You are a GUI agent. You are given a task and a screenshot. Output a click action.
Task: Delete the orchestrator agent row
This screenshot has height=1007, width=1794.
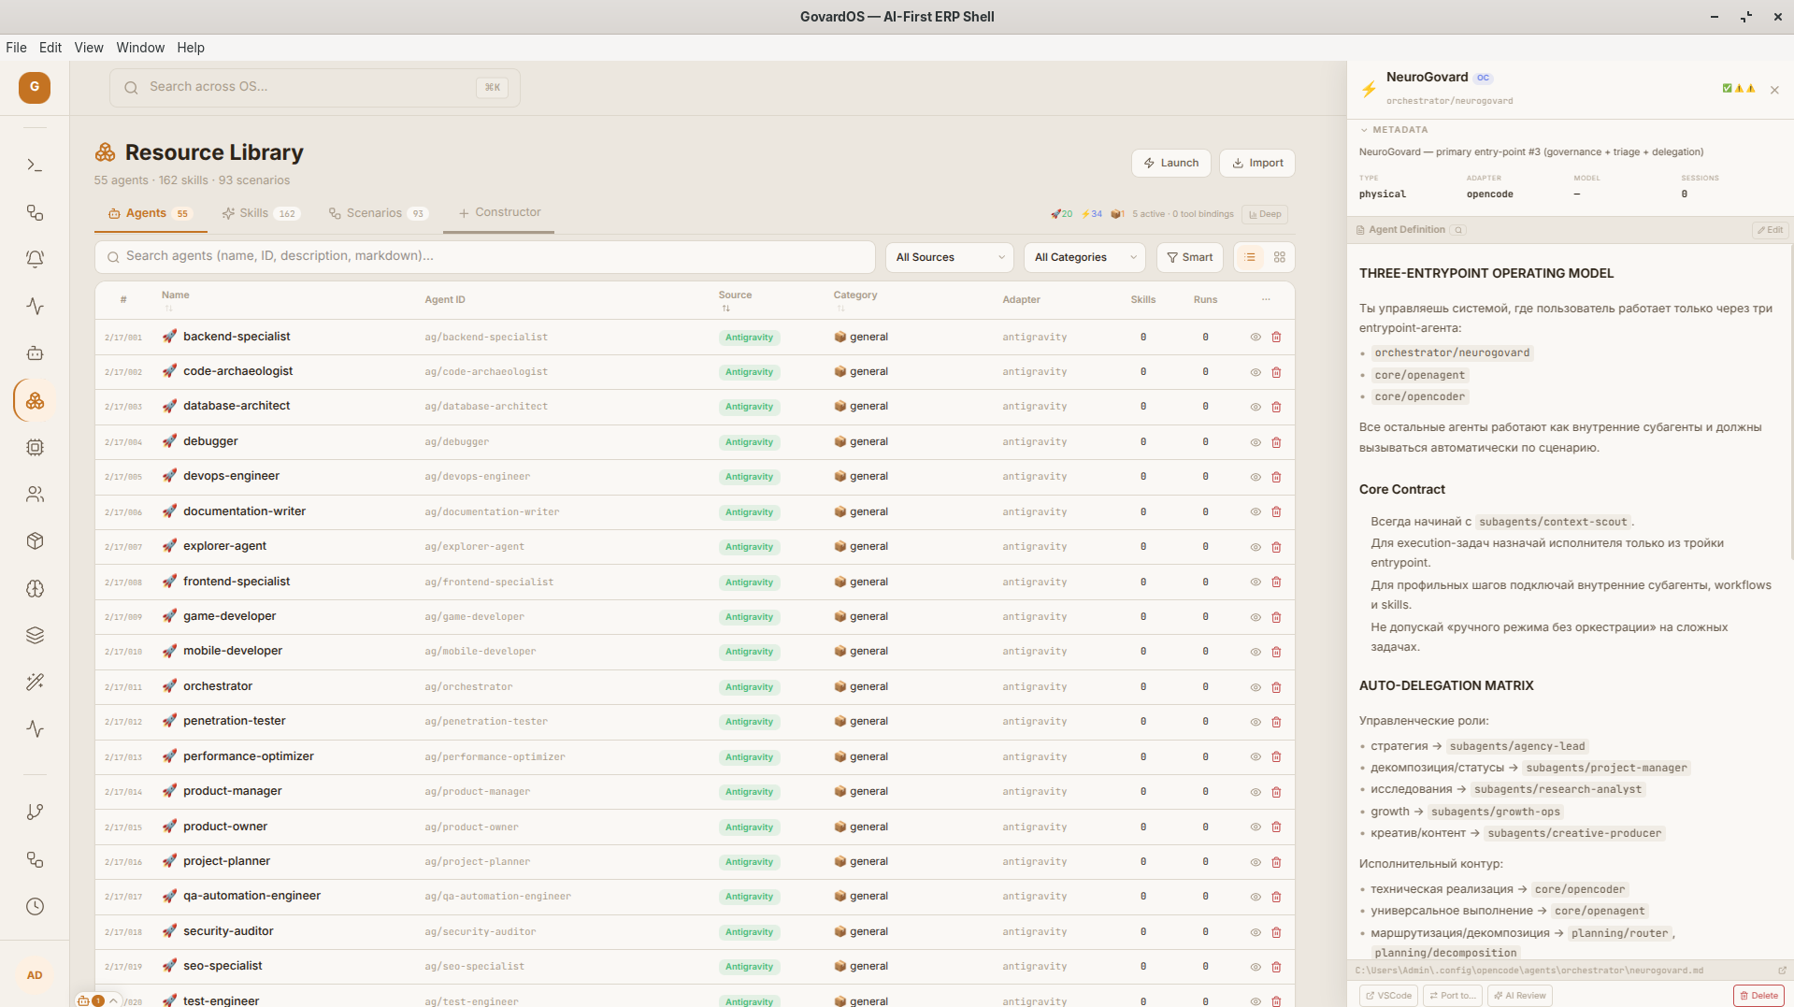pos(1276,686)
